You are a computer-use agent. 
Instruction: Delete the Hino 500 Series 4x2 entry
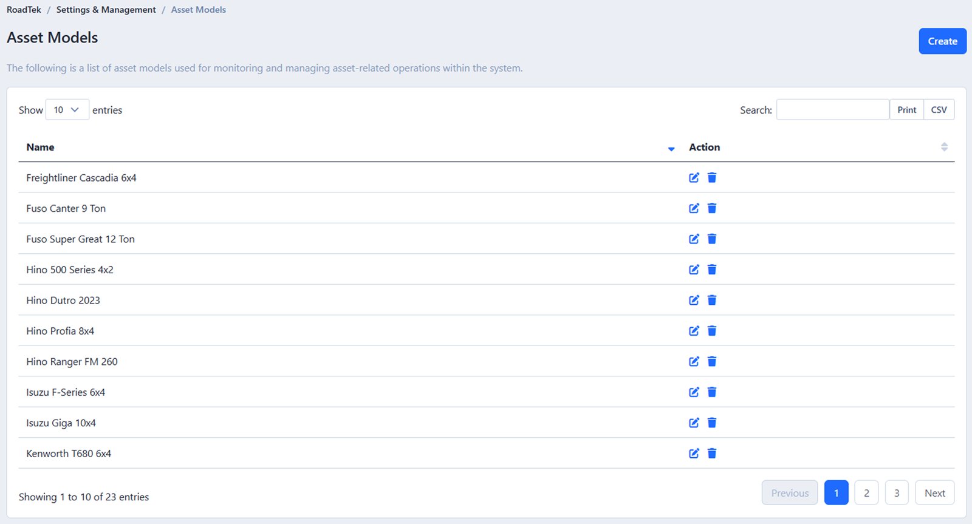click(x=712, y=270)
